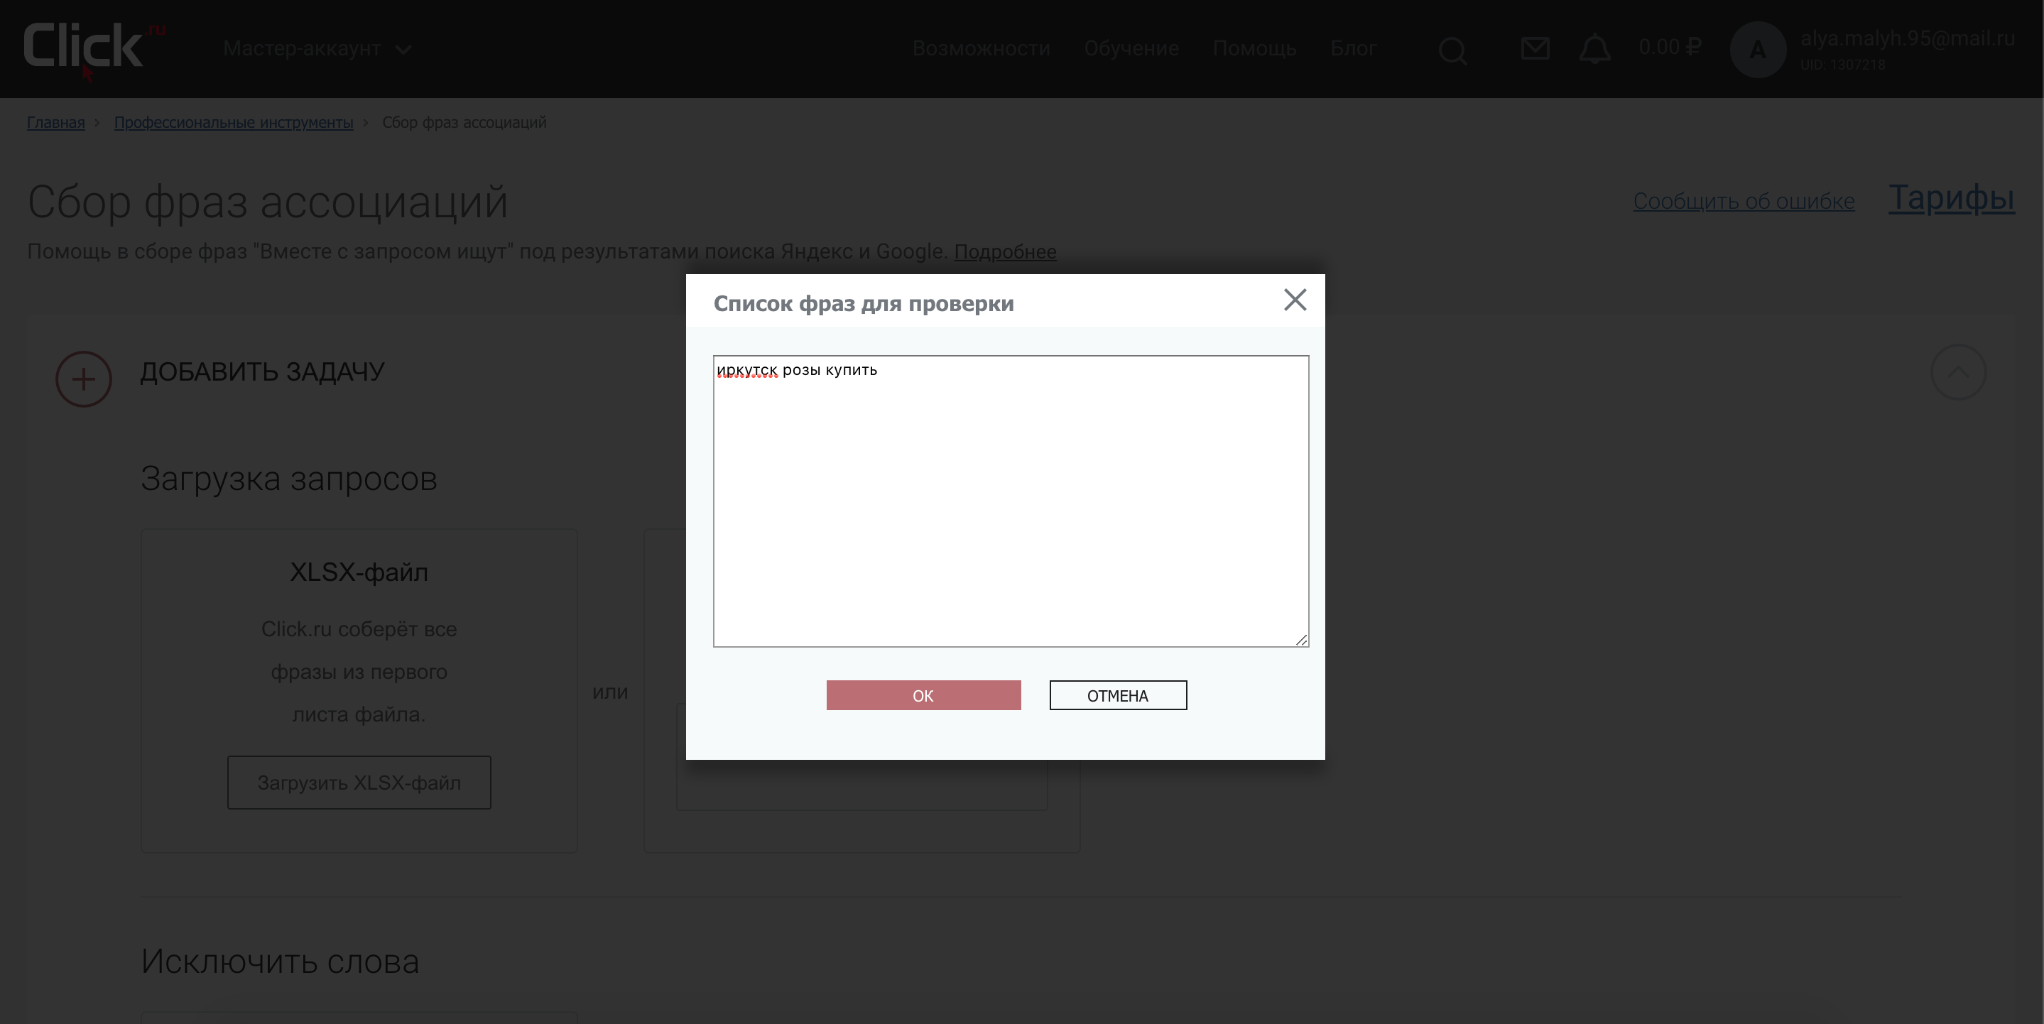Confirm the phrase list with OK button
Image resolution: width=2044 pixels, height=1024 pixels.
pyautogui.click(x=923, y=696)
